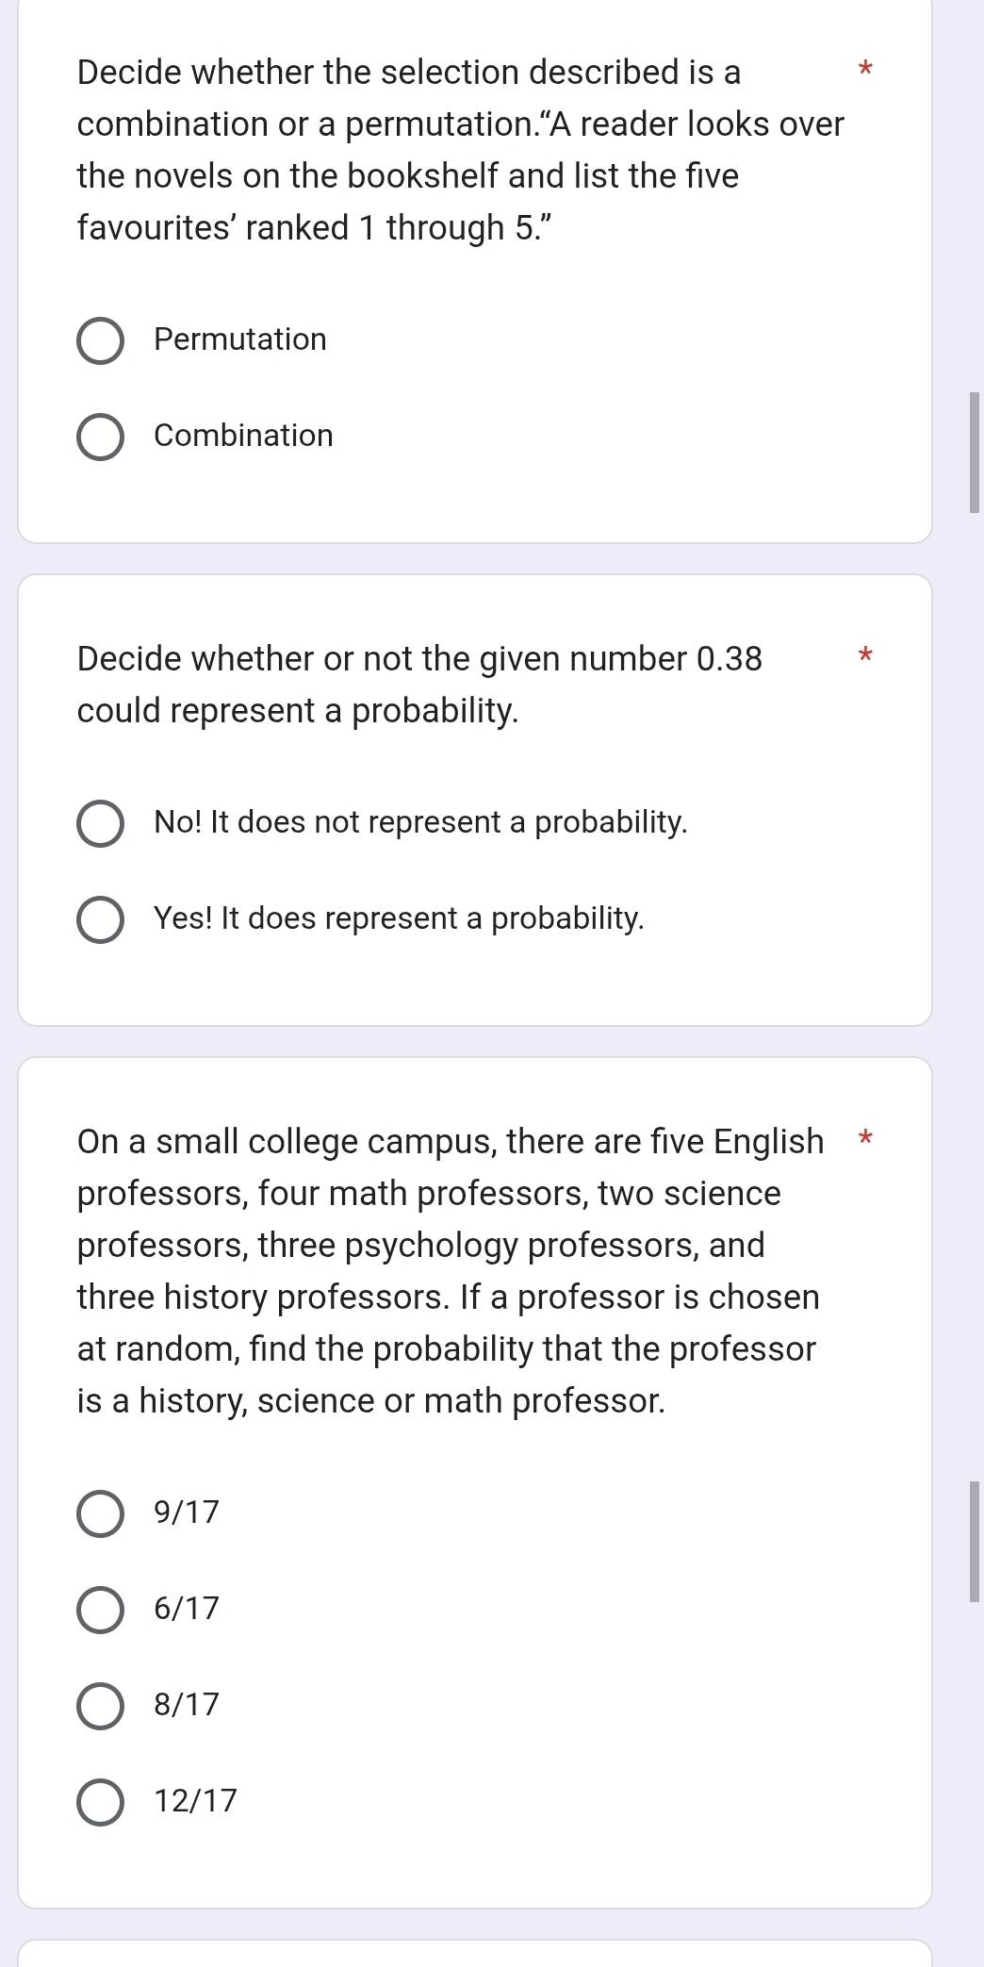Click the lower scrollbar handle on right edge
The height and width of the screenshot is (1967, 984).
tap(975, 1541)
